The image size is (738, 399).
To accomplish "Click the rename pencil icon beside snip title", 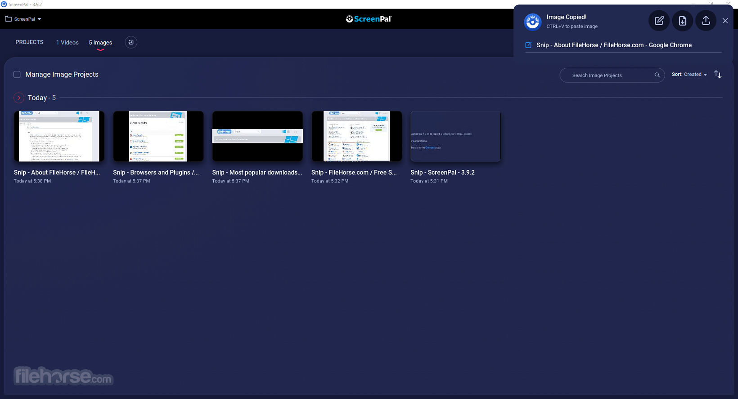I will coord(528,45).
